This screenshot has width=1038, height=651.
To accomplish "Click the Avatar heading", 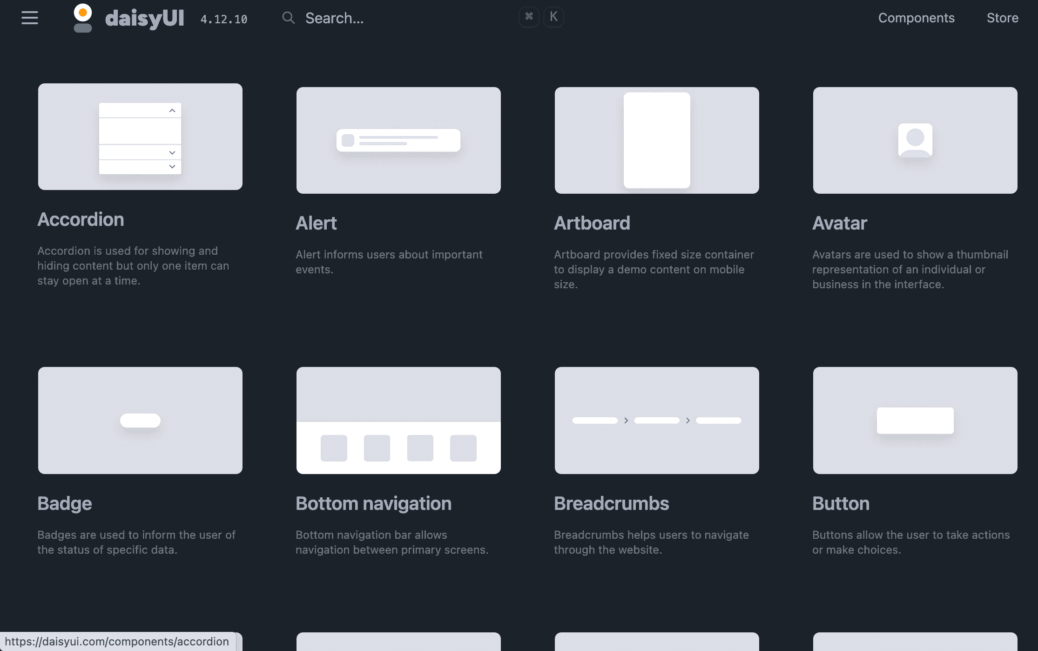I will click(x=840, y=224).
